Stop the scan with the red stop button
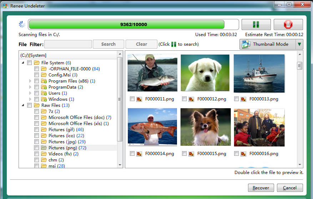 pyautogui.click(x=288, y=25)
